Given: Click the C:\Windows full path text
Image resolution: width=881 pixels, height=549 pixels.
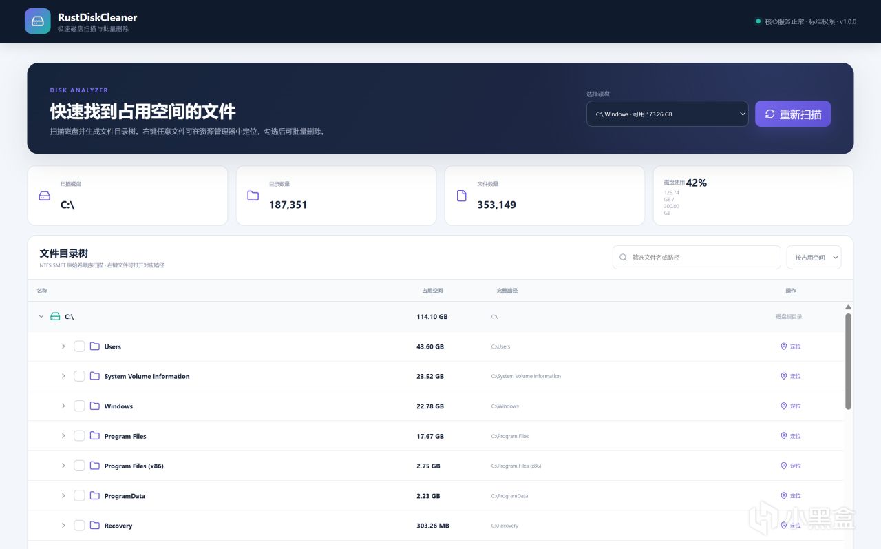Looking at the screenshot, I should pos(505,406).
